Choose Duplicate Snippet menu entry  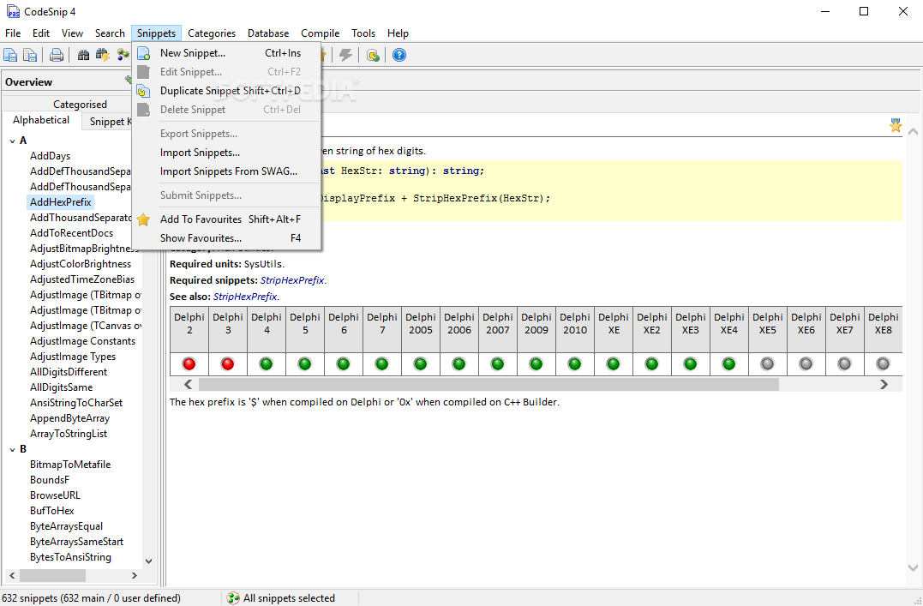point(226,91)
